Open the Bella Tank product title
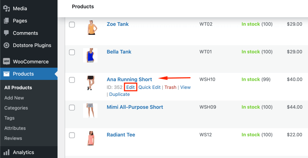 119,52
